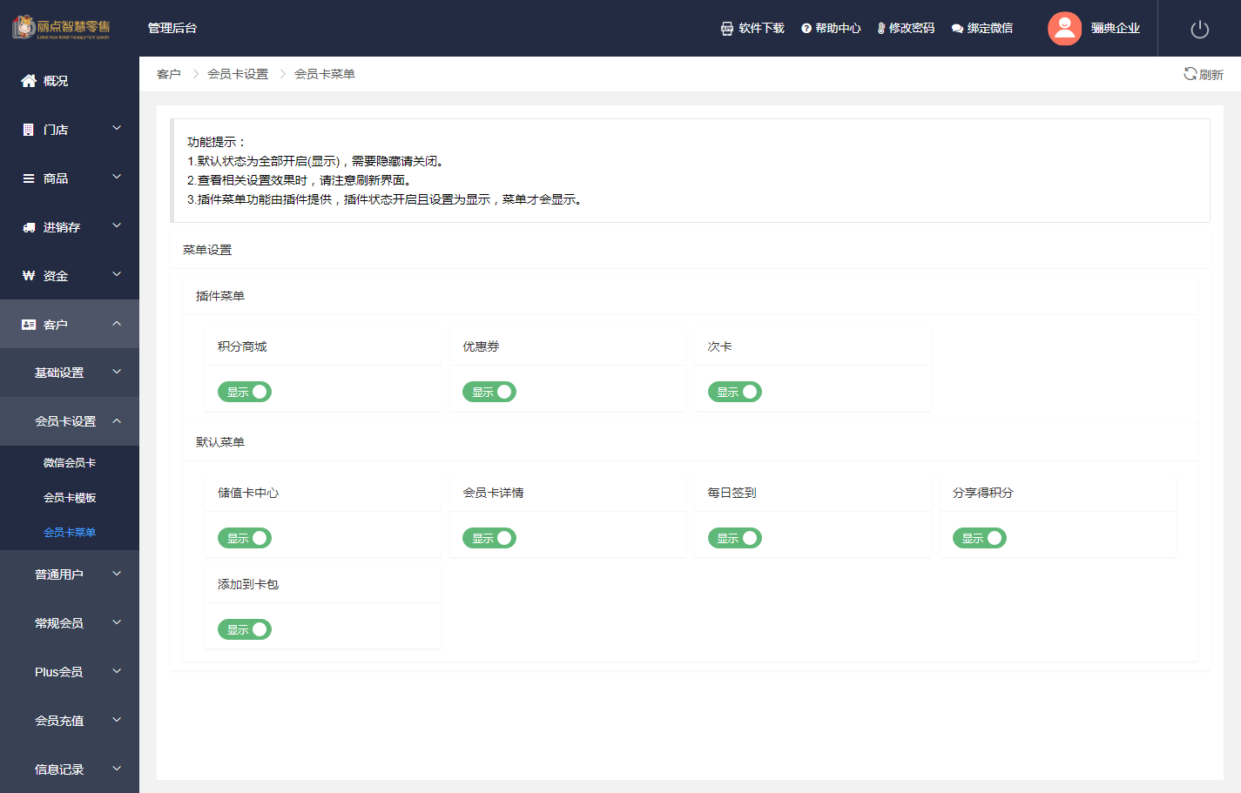Expand the 进销存 menu chevron
Screen dimensions: 1241x793
click(x=117, y=226)
